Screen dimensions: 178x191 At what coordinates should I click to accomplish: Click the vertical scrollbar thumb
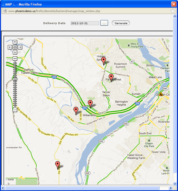tap(175, 96)
